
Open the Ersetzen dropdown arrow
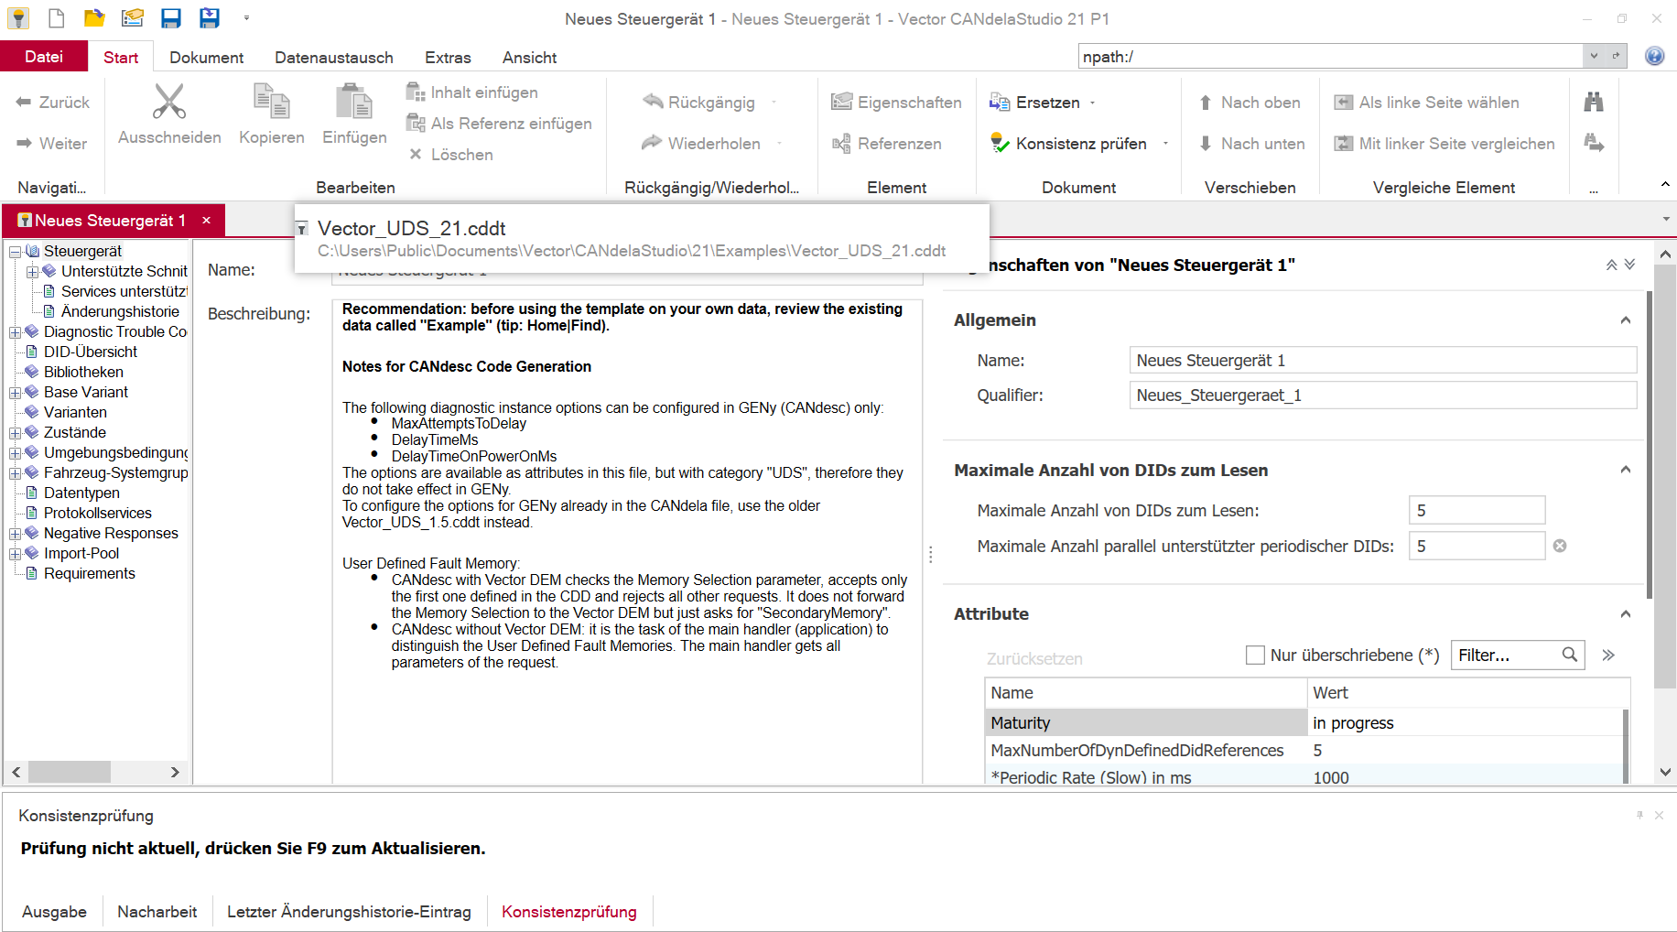pos(1093,103)
